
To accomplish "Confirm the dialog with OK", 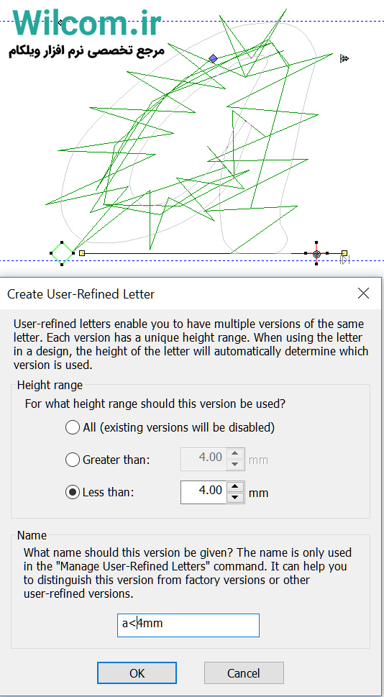I will coord(137,673).
